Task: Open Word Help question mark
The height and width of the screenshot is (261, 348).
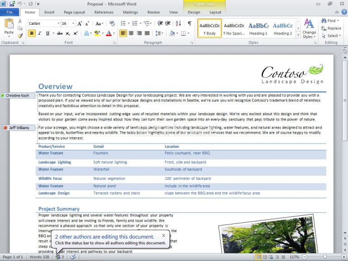Action: 344,12
